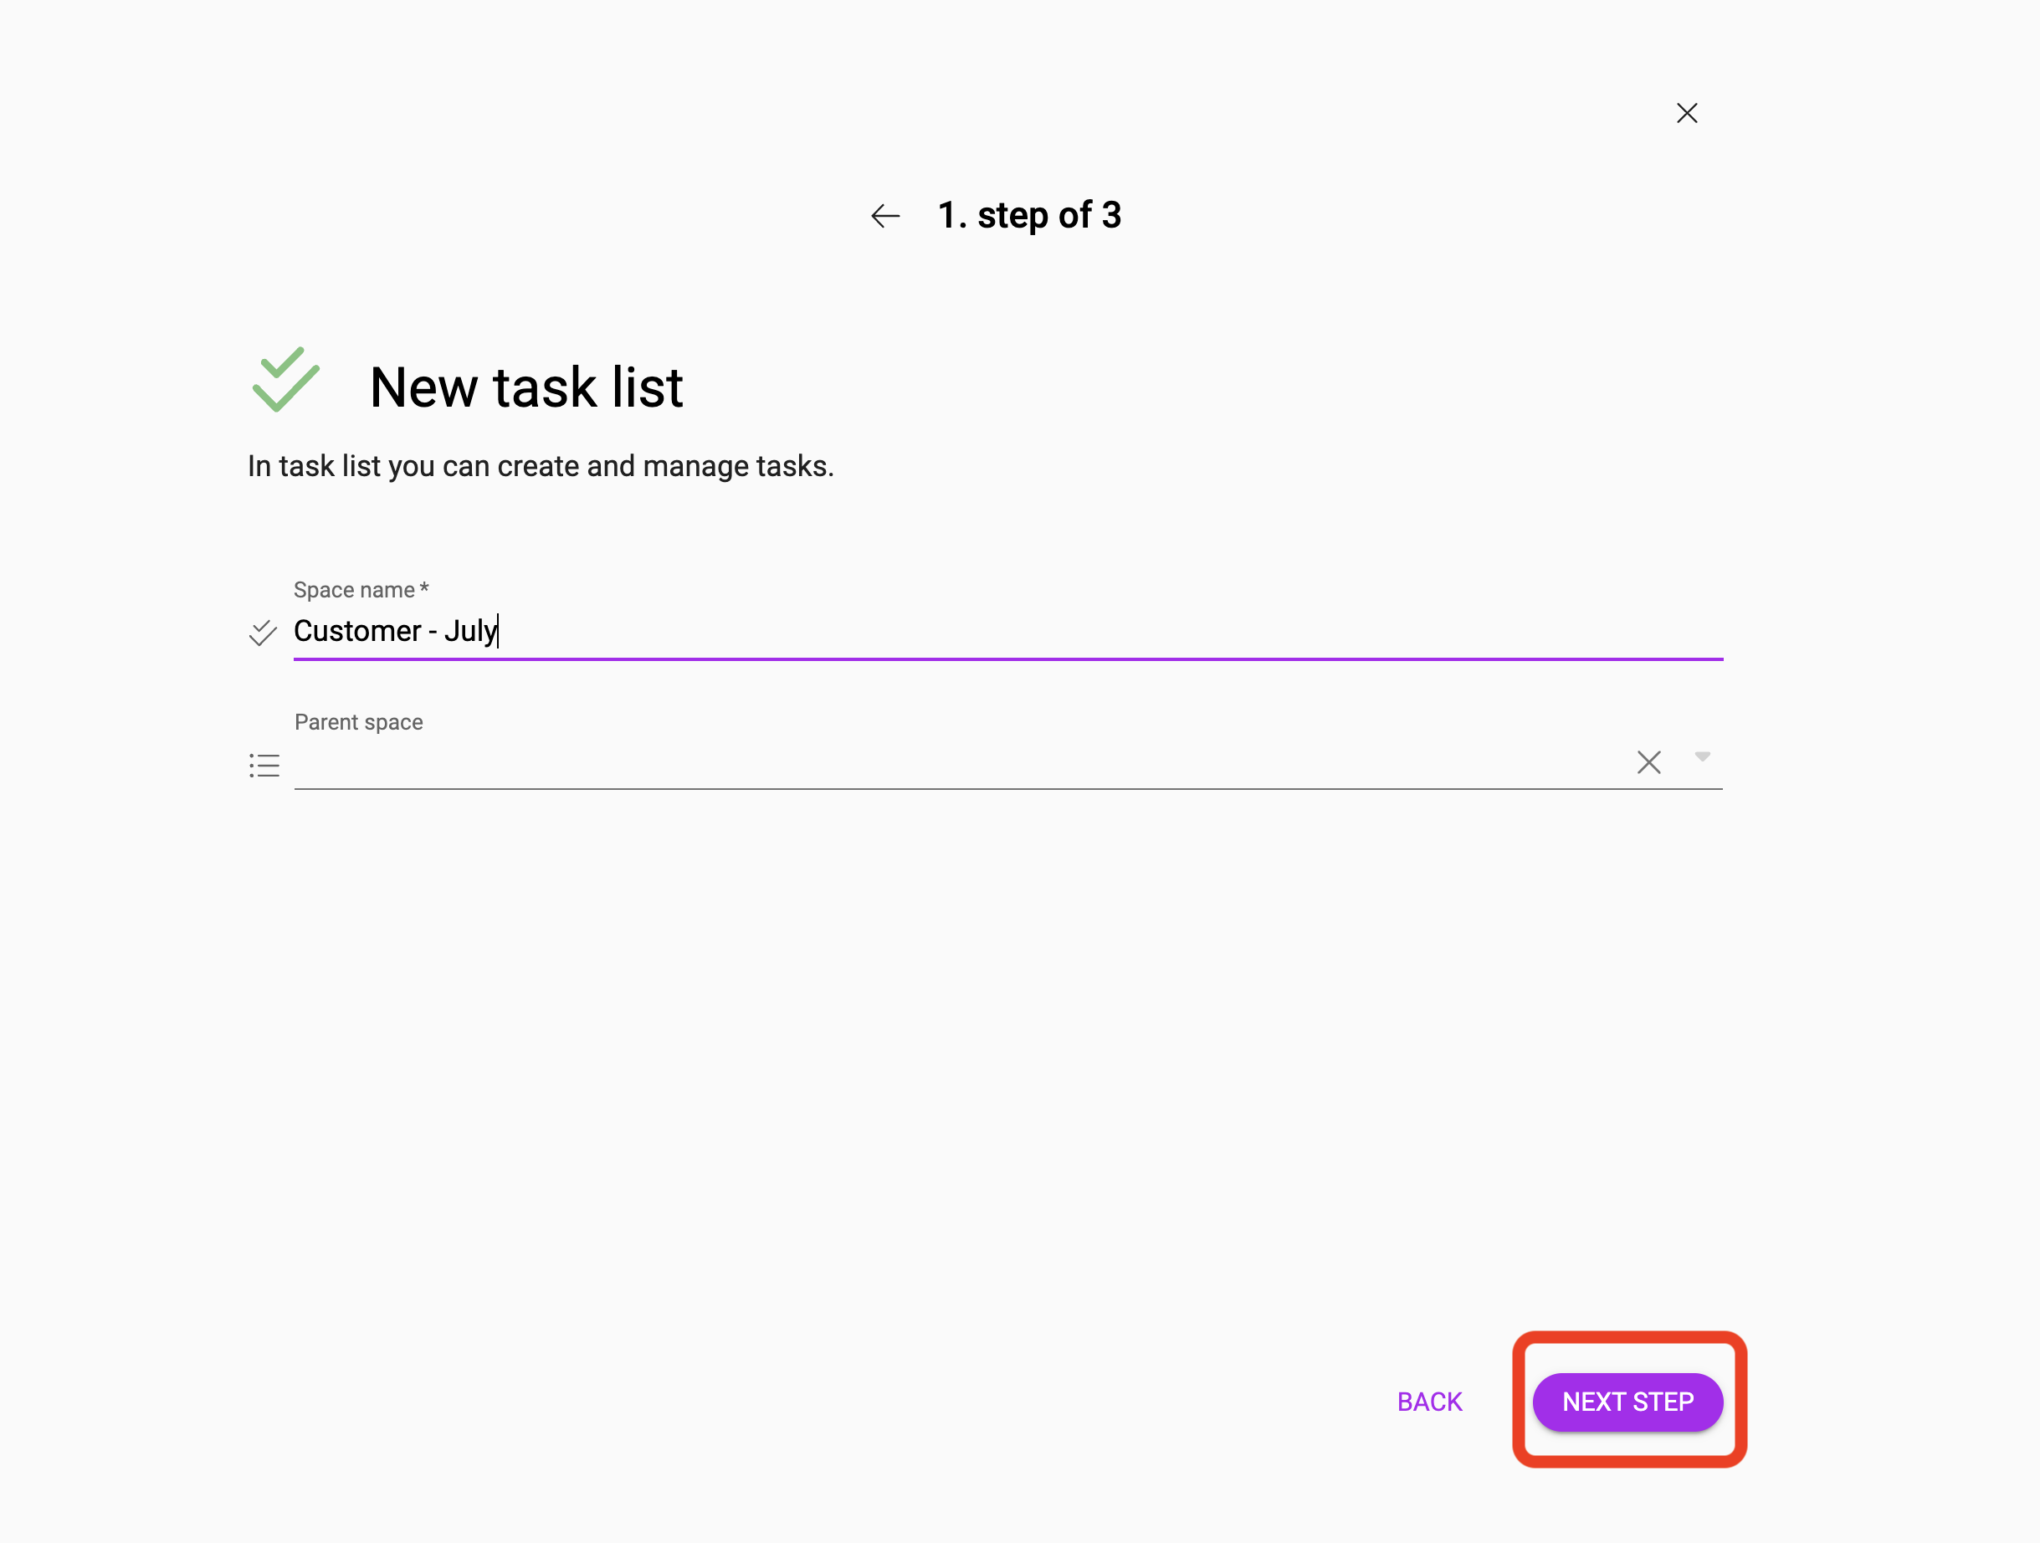Click the purple underline of Space name field
Viewport: 2040px width, 1543px height.
[x=1008, y=659]
